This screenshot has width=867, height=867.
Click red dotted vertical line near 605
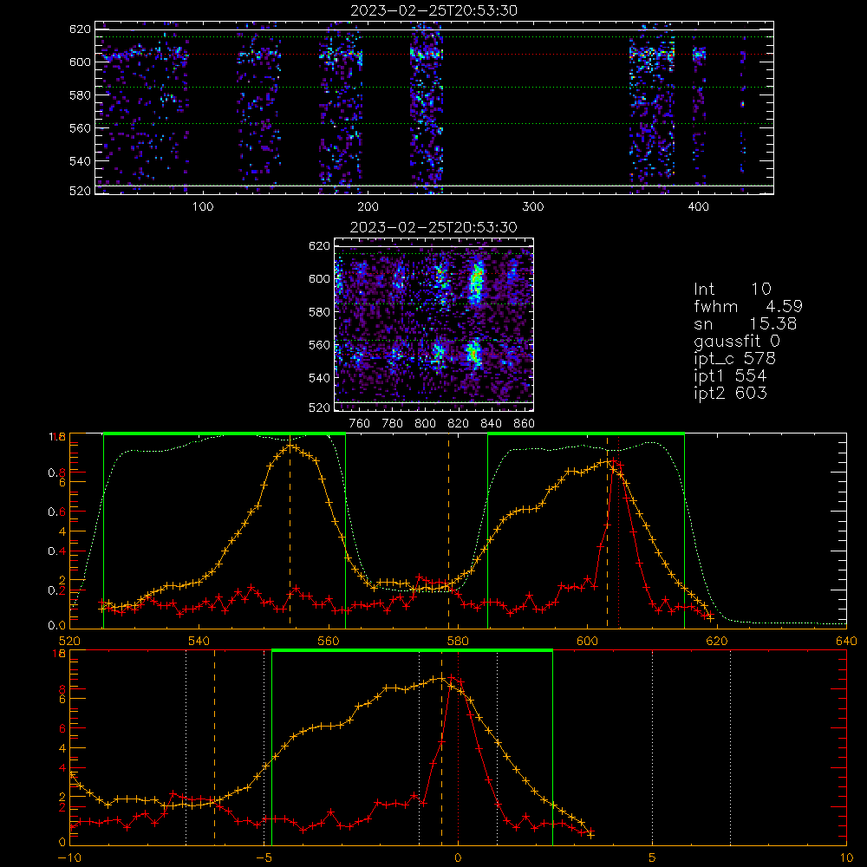tap(618, 531)
